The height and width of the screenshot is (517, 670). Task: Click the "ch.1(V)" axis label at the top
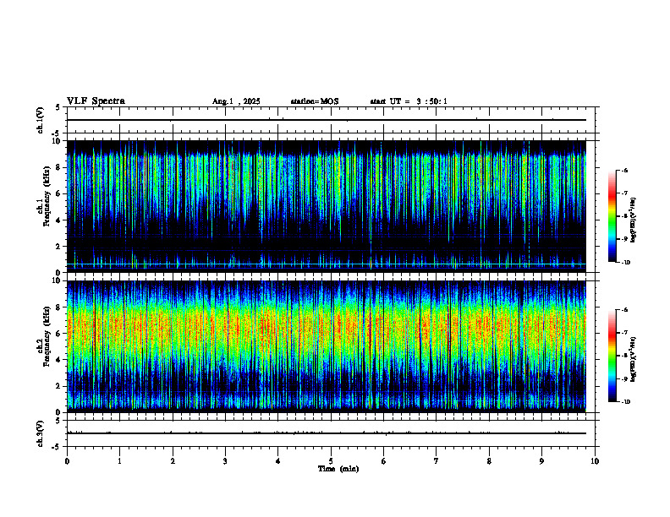41,120
